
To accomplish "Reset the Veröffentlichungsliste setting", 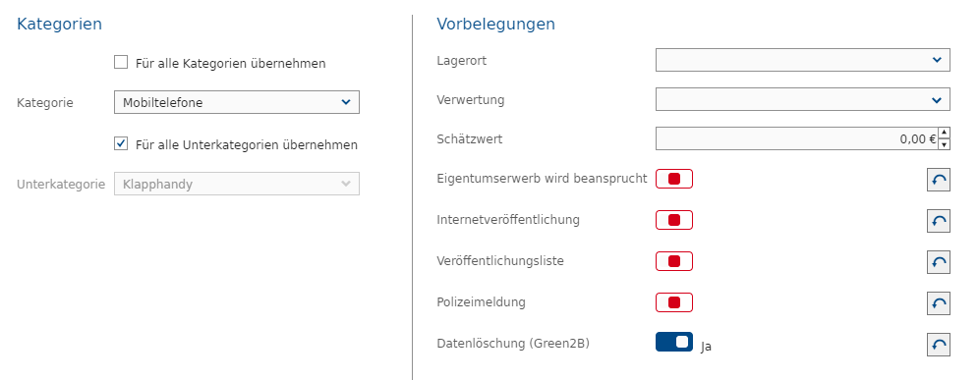I will coord(939,262).
